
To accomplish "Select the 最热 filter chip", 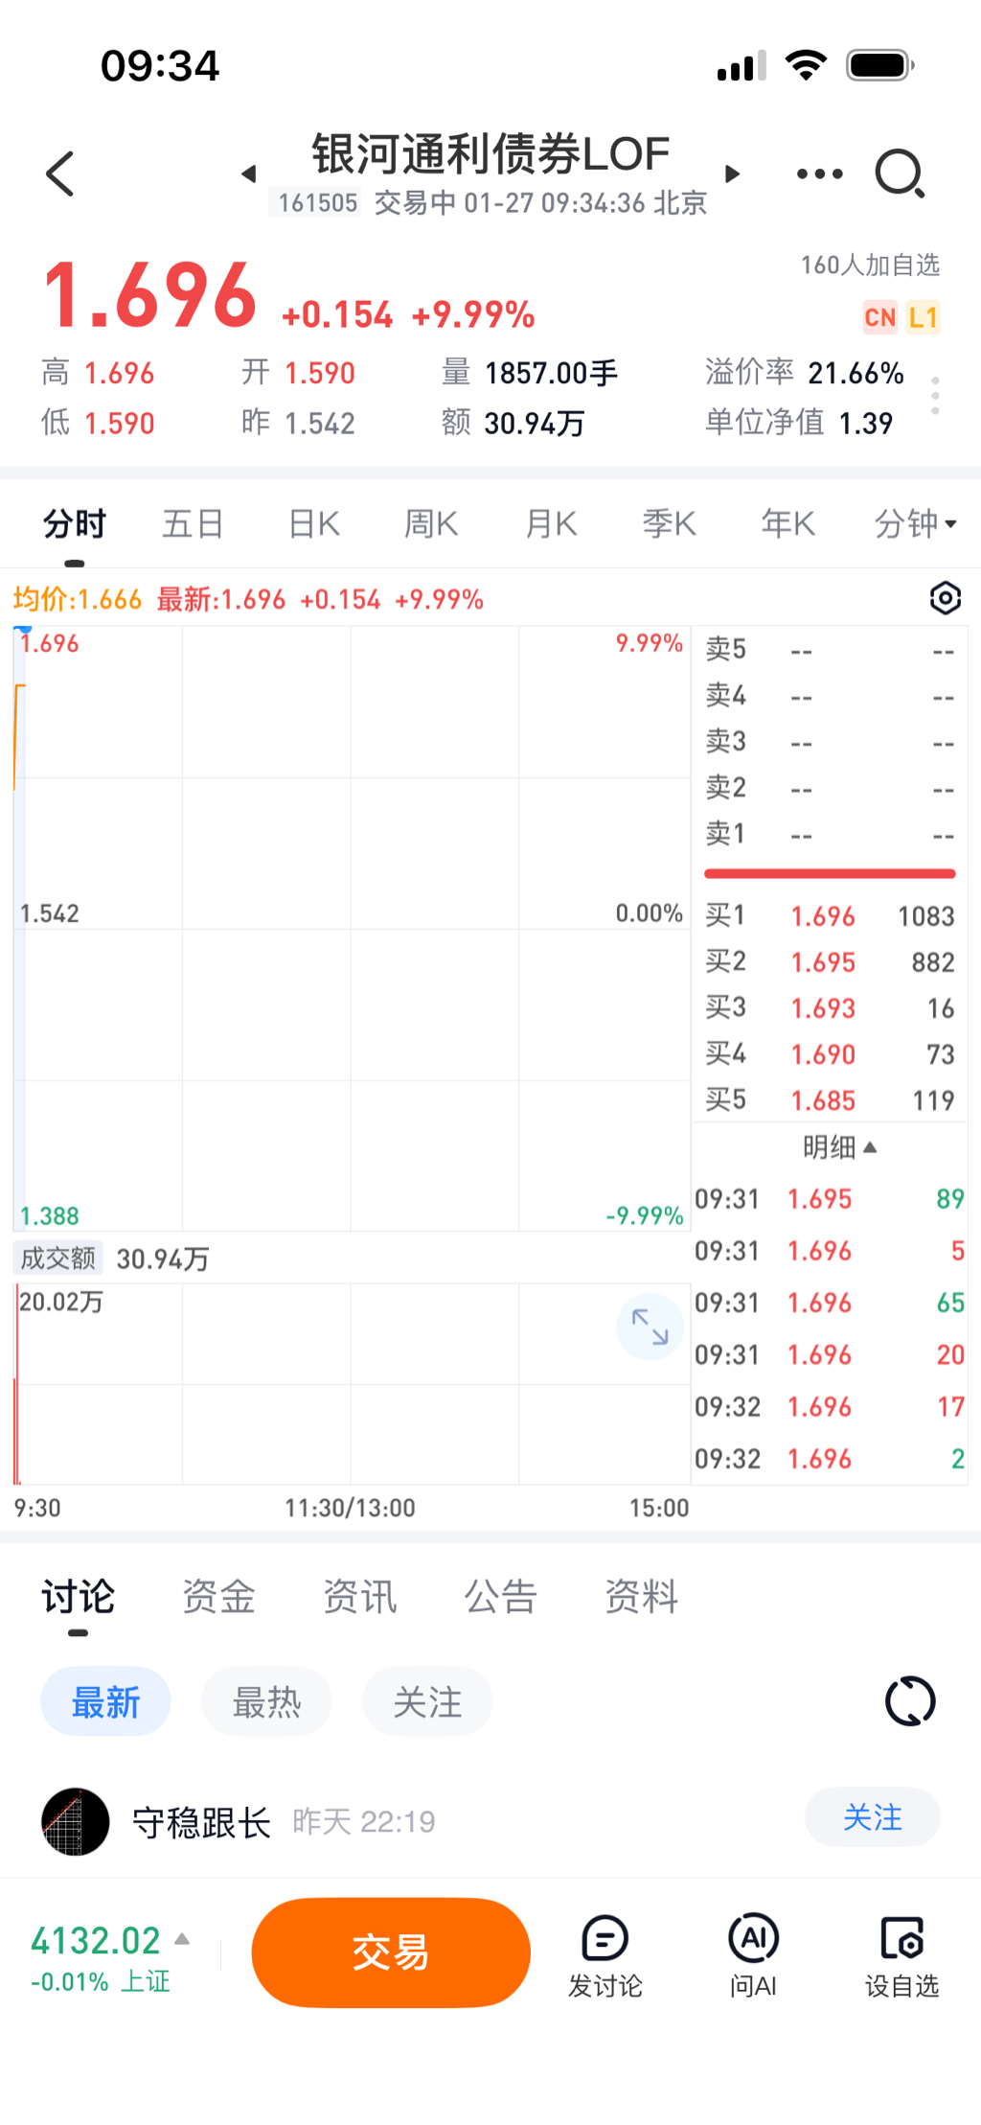I will 266,1701.
